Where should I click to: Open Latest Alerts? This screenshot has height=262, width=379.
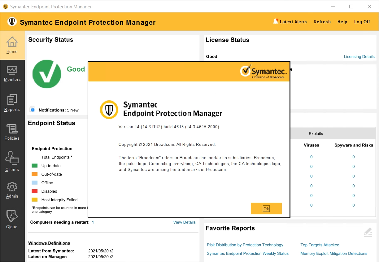[293, 22]
